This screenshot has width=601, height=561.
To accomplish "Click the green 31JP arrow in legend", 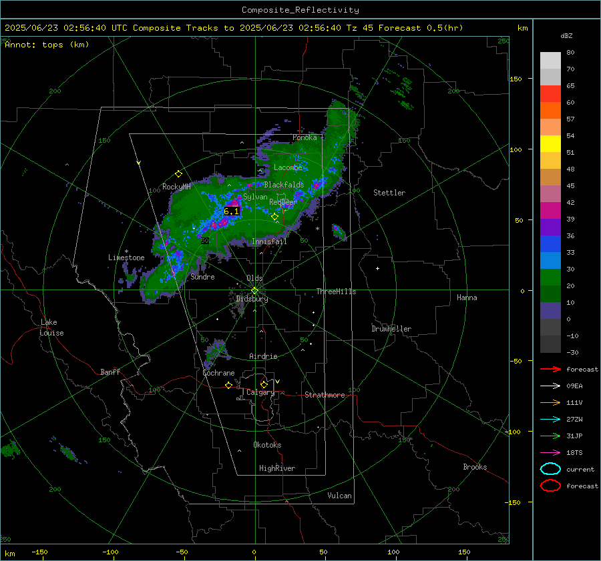I will [550, 436].
